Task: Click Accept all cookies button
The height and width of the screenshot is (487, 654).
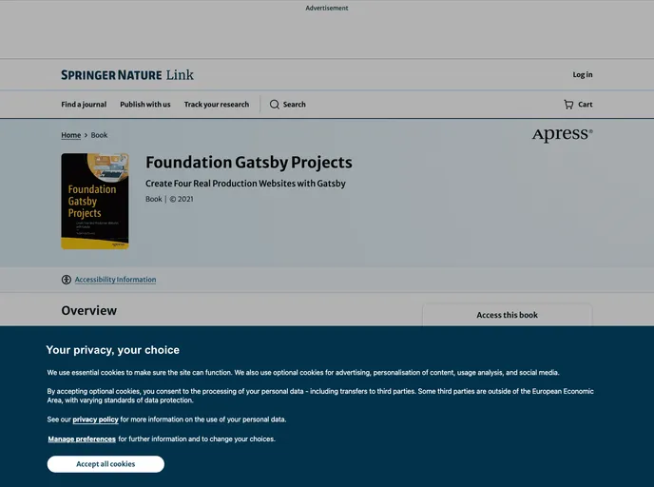Action: 106,464
